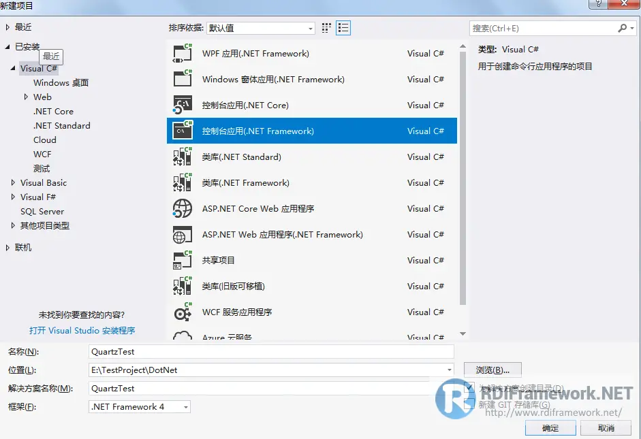
Task: Click the ASP.NET Core Web application globe icon
Action: (183, 208)
